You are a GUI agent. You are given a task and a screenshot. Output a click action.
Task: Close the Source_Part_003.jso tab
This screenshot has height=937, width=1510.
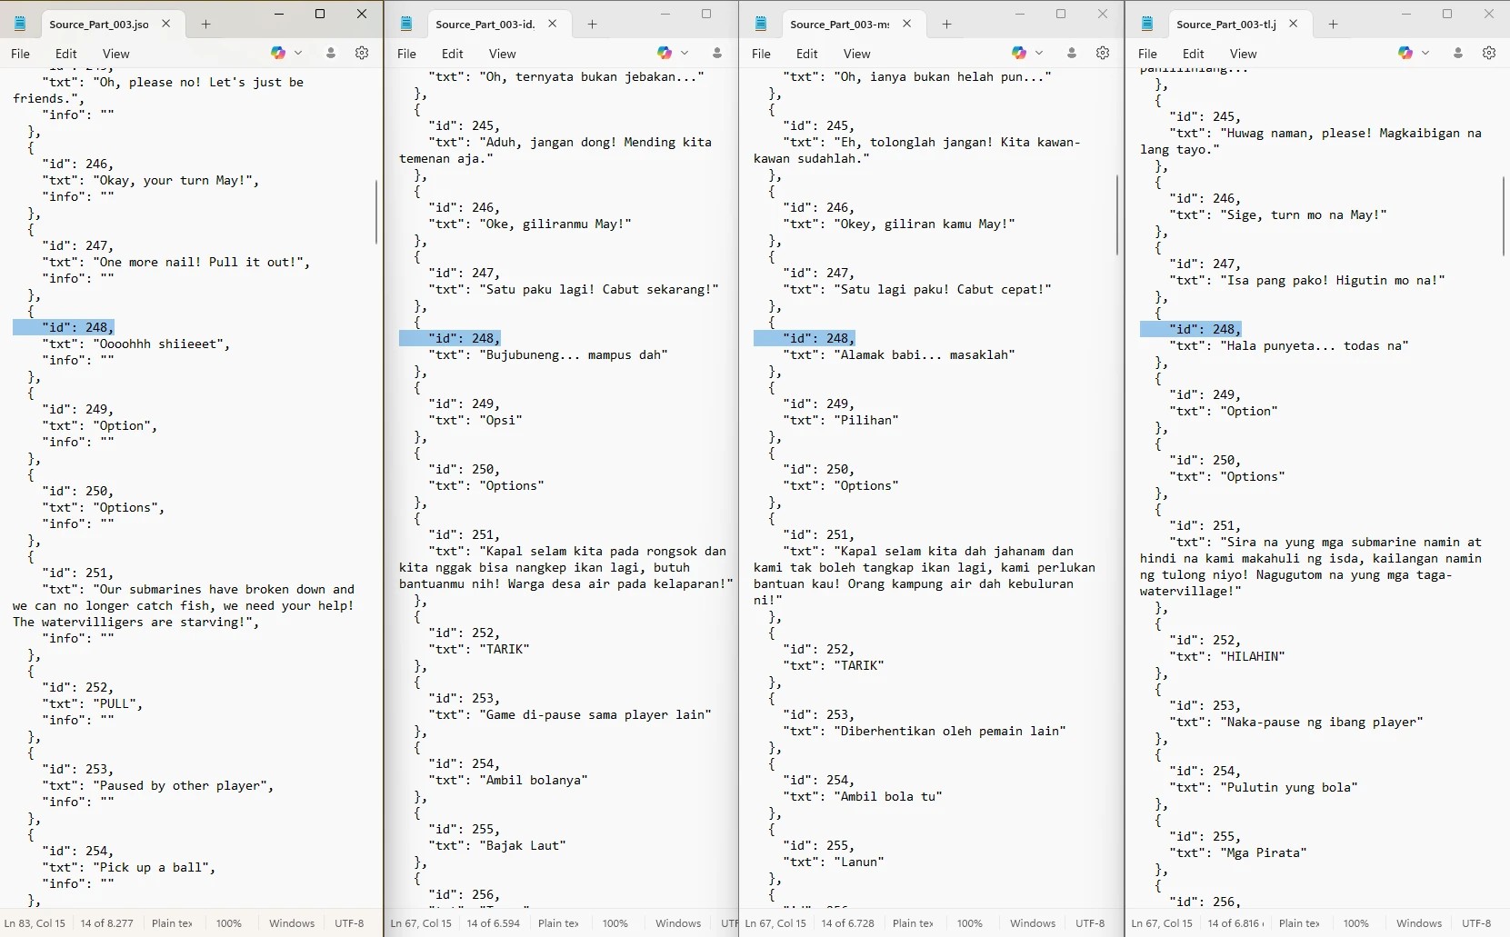(166, 25)
